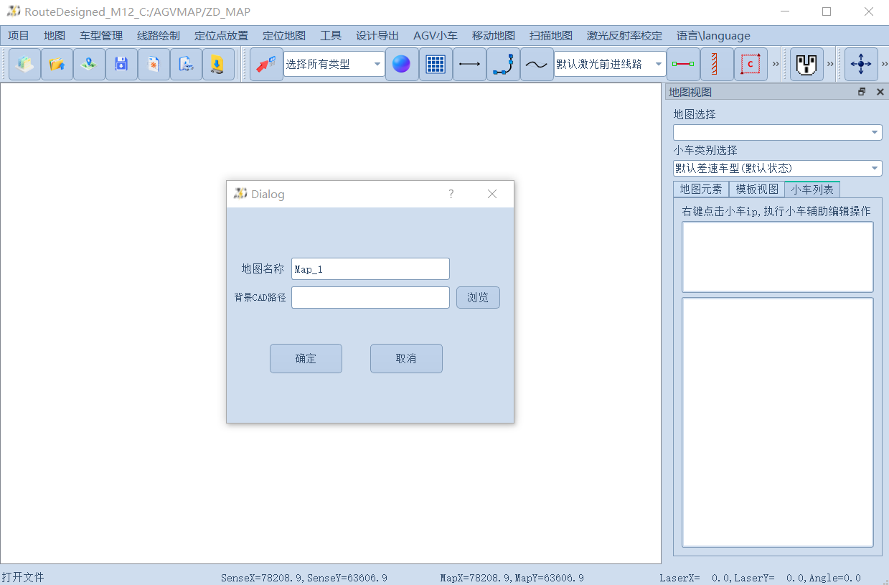
Task: Open the 语言\language menu
Action: [x=713, y=36]
